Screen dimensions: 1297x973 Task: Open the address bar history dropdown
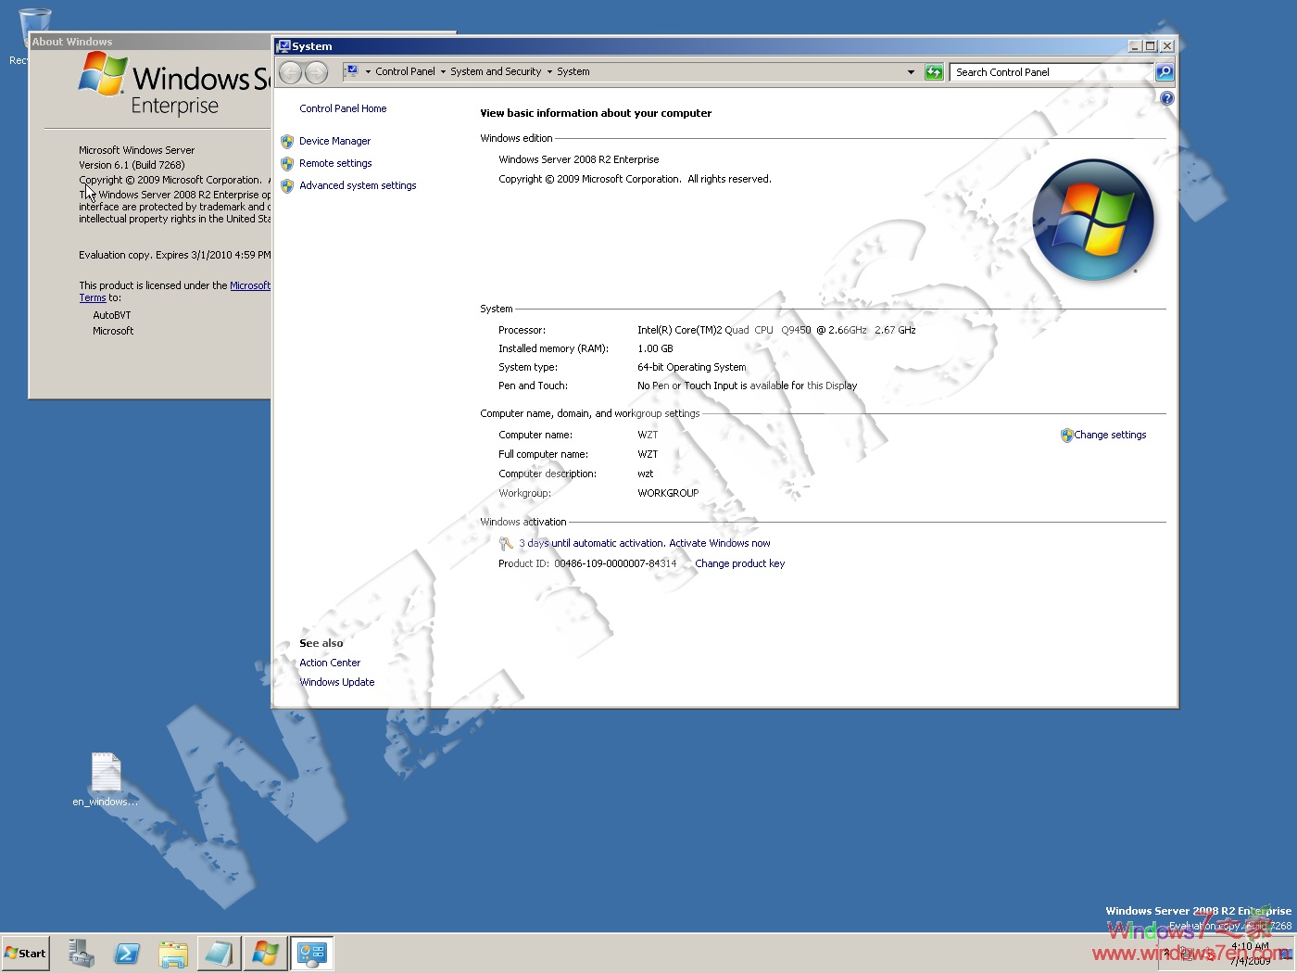(910, 71)
